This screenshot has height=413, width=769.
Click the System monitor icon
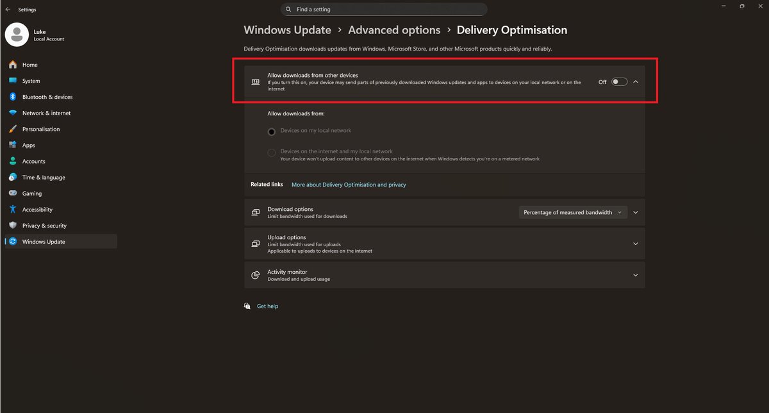(13, 81)
